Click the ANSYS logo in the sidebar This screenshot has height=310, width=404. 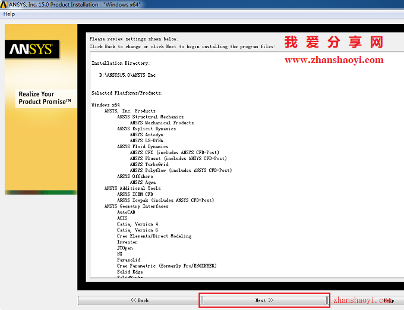pyautogui.click(x=32, y=49)
